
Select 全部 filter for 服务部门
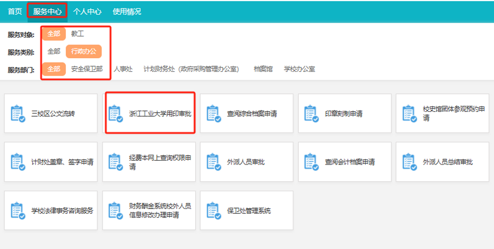click(x=54, y=69)
